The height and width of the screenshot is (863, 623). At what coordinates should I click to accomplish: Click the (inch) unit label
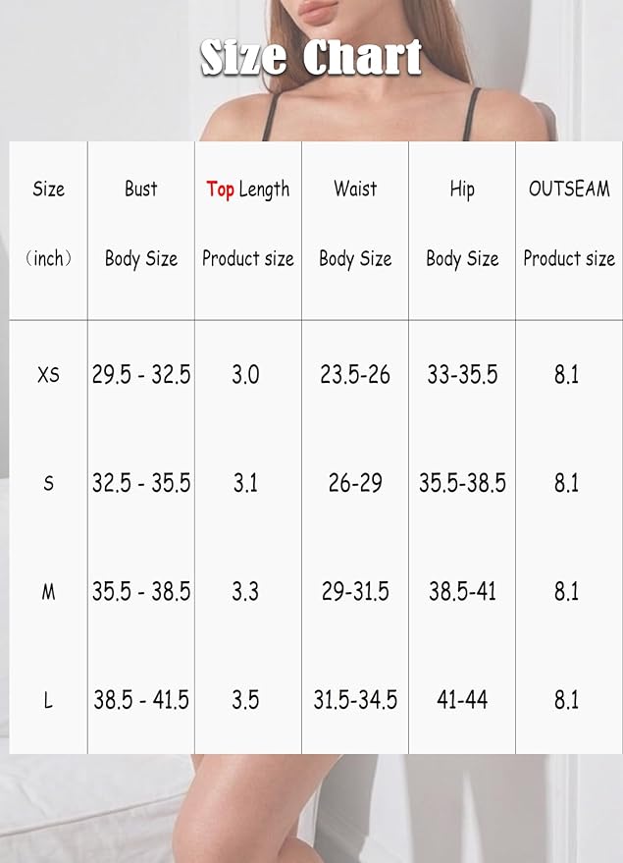coord(48,258)
